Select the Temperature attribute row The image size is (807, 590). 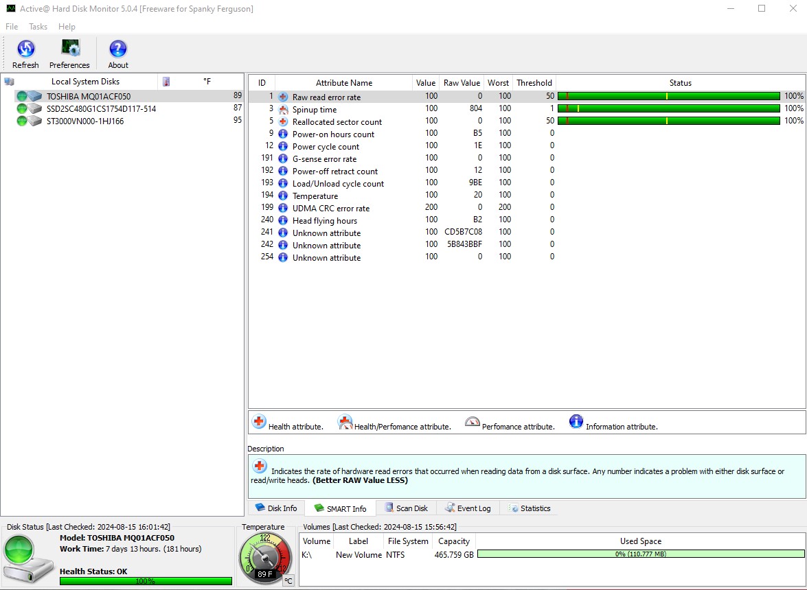pos(315,196)
